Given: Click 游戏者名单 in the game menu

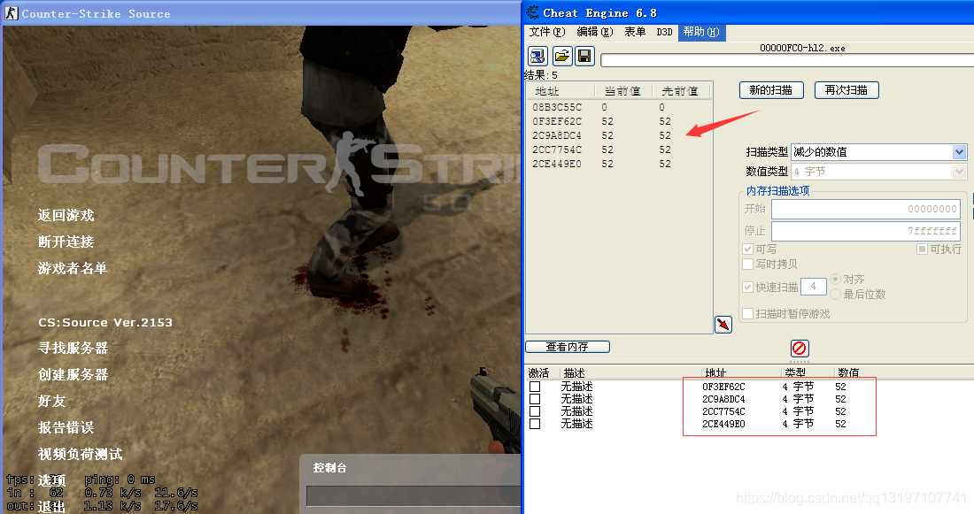Looking at the screenshot, I should coord(73,268).
